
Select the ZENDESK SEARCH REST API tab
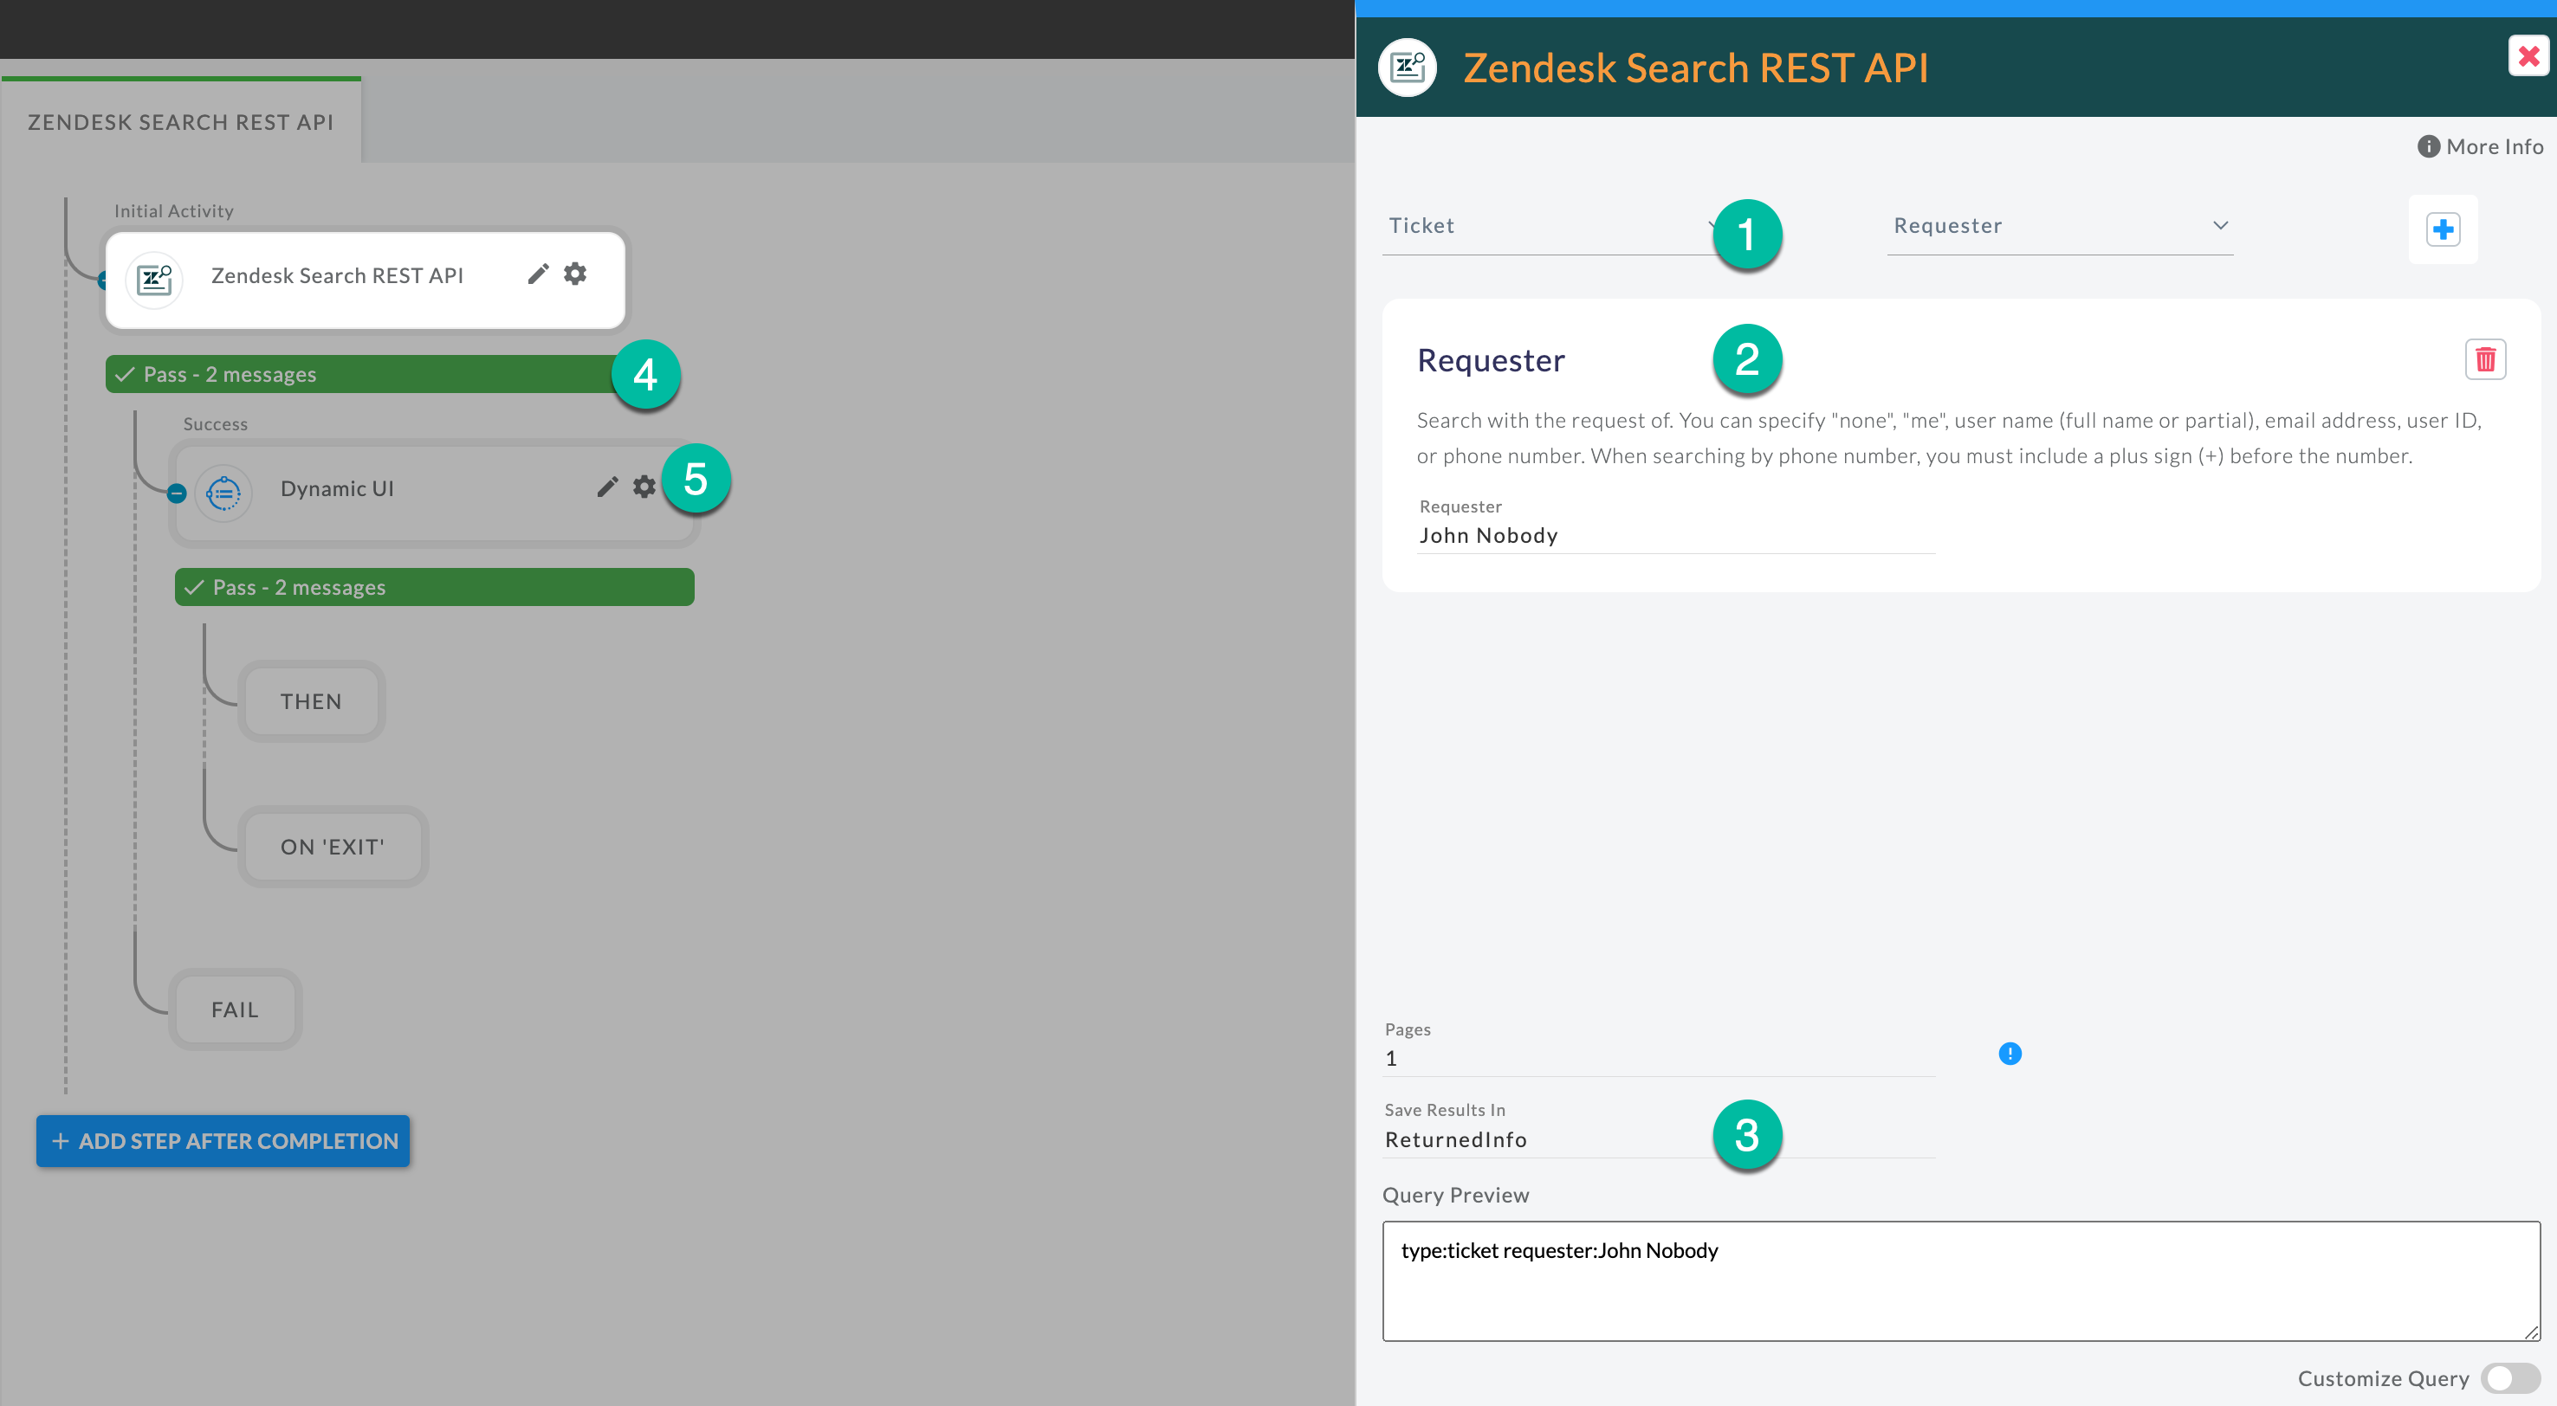pyautogui.click(x=181, y=121)
